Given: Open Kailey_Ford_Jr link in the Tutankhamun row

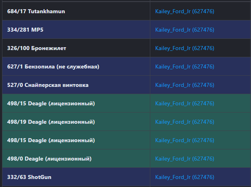Looking at the screenshot, I should click(185, 12).
